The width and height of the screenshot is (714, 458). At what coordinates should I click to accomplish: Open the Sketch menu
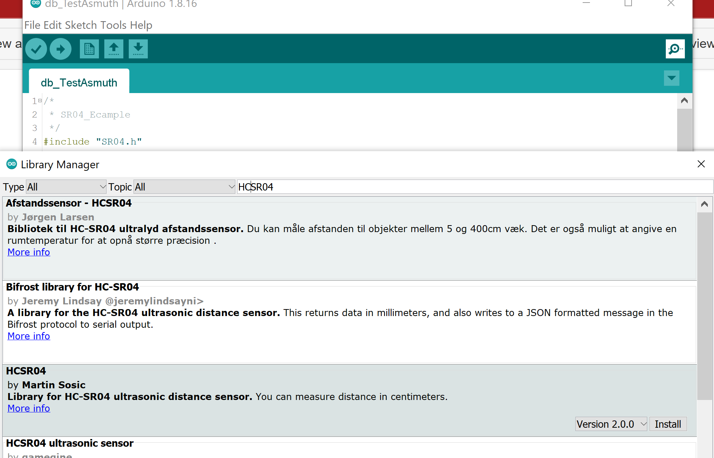pos(81,25)
